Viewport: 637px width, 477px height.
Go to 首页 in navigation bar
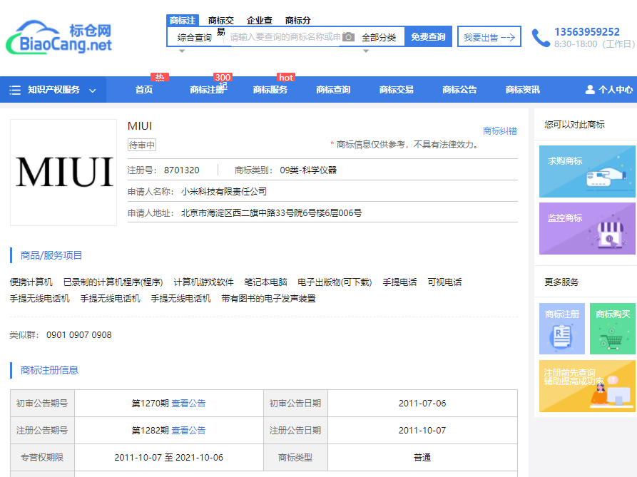[x=144, y=90]
